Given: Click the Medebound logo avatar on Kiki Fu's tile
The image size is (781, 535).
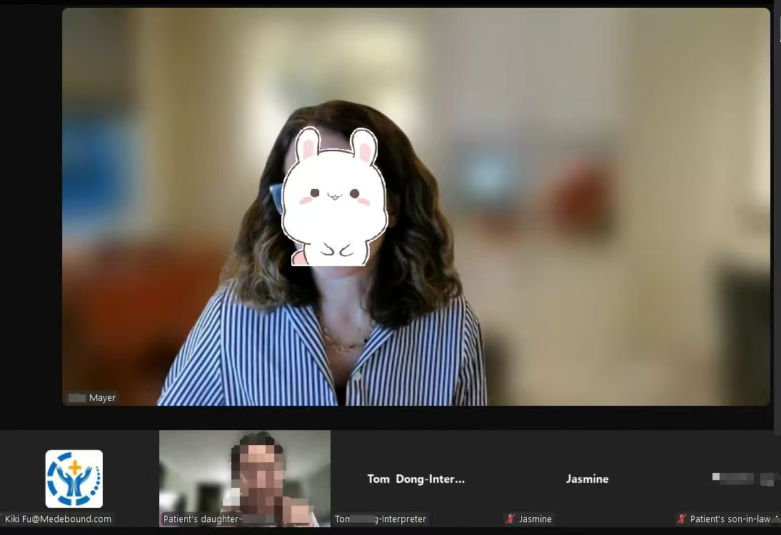Looking at the screenshot, I should pos(74,479).
